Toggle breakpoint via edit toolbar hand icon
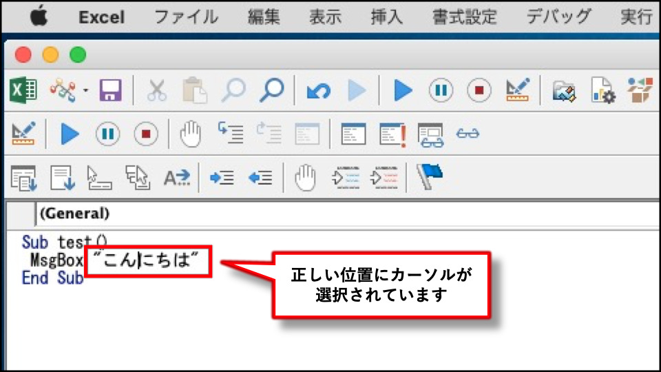This screenshot has width=661, height=372. click(305, 178)
